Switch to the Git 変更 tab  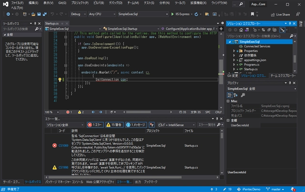point(233,76)
